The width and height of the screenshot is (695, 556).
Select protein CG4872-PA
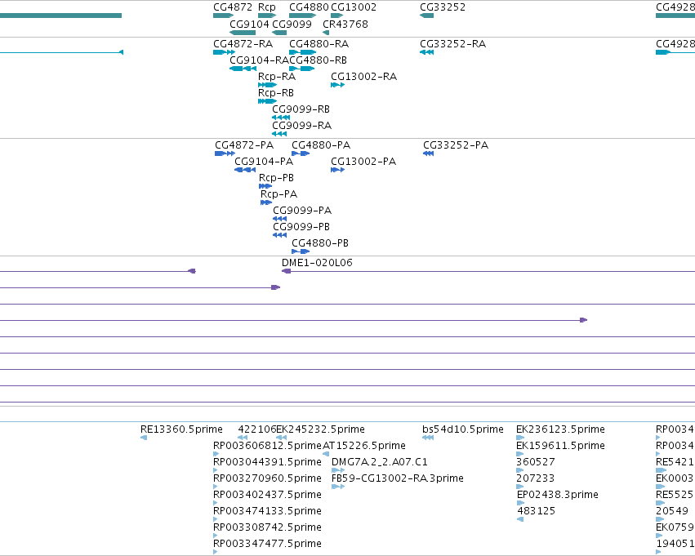225,153
